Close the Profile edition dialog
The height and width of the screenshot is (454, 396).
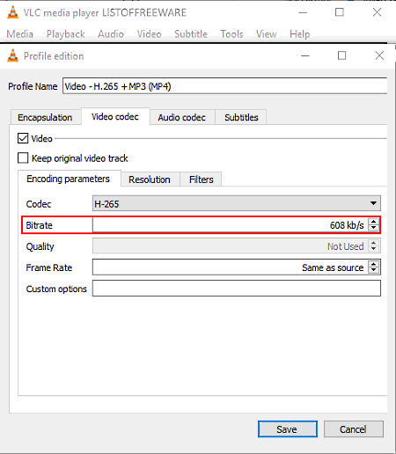379,55
